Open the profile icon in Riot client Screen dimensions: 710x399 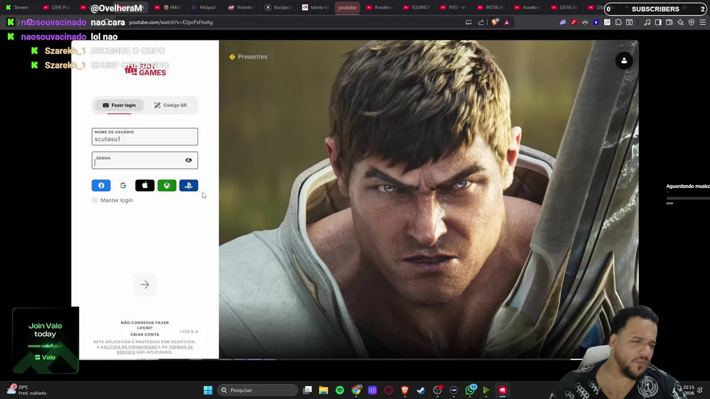coord(624,61)
